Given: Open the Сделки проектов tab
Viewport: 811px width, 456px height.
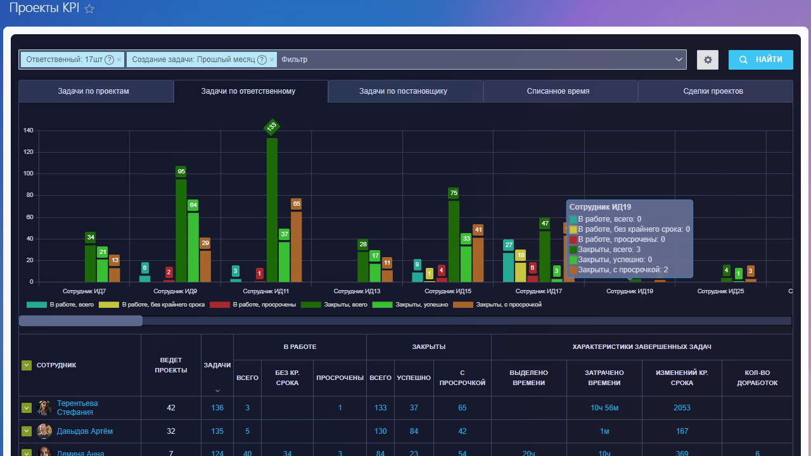Looking at the screenshot, I should (x=713, y=91).
